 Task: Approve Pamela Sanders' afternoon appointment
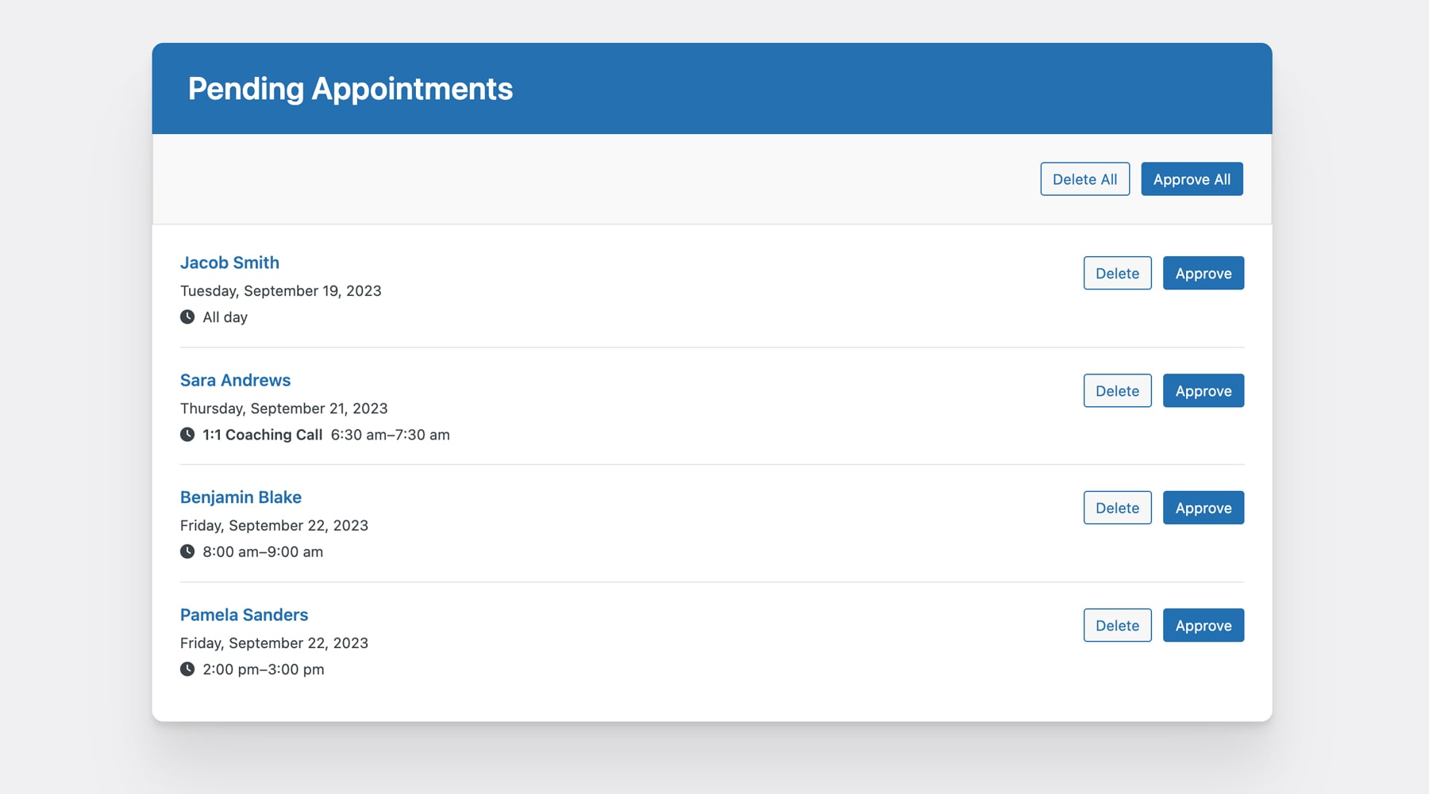tap(1203, 624)
